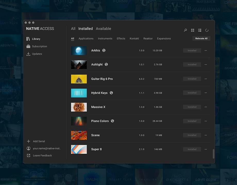Viewport: 237px width, 185px height.
Task: Click the vertical scrollbar of product list
Action: point(213,154)
